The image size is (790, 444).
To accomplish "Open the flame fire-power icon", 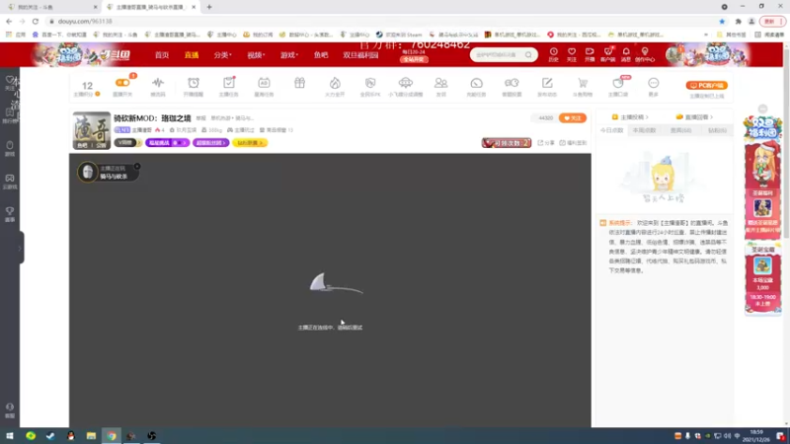I will click(335, 83).
